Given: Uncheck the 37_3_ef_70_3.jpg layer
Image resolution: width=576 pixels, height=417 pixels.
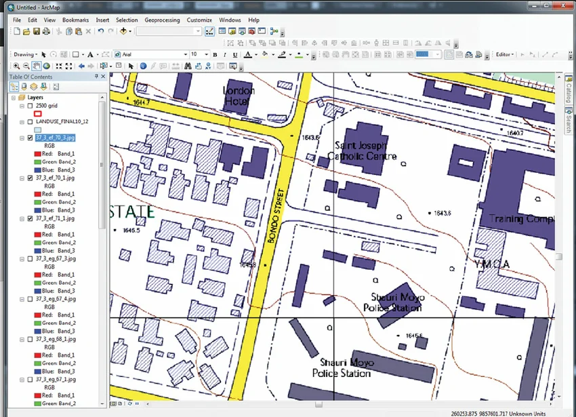Looking at the screenshot, I should tap(30, 138).
